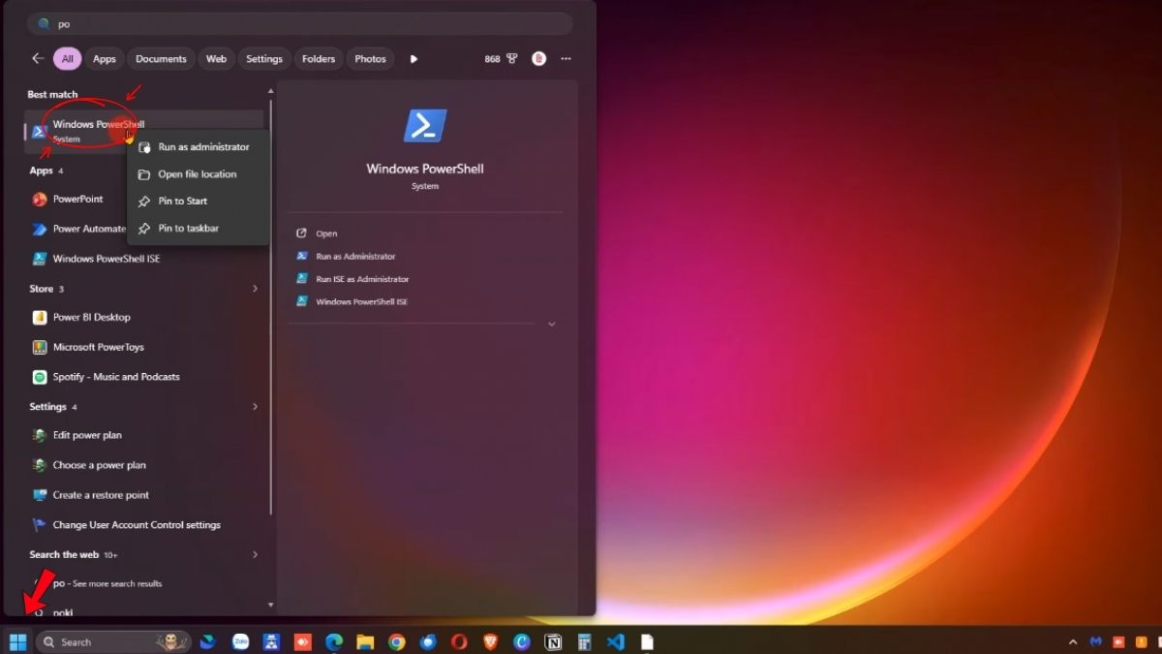This screenshot has height=654, width=1162.
Task: Open Microsoft PowerToys store result
Action: [145, 347]
